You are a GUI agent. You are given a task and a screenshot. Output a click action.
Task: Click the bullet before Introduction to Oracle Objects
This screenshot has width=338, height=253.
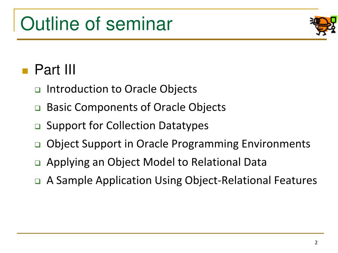pyautogui.click(x=38, y=90)
